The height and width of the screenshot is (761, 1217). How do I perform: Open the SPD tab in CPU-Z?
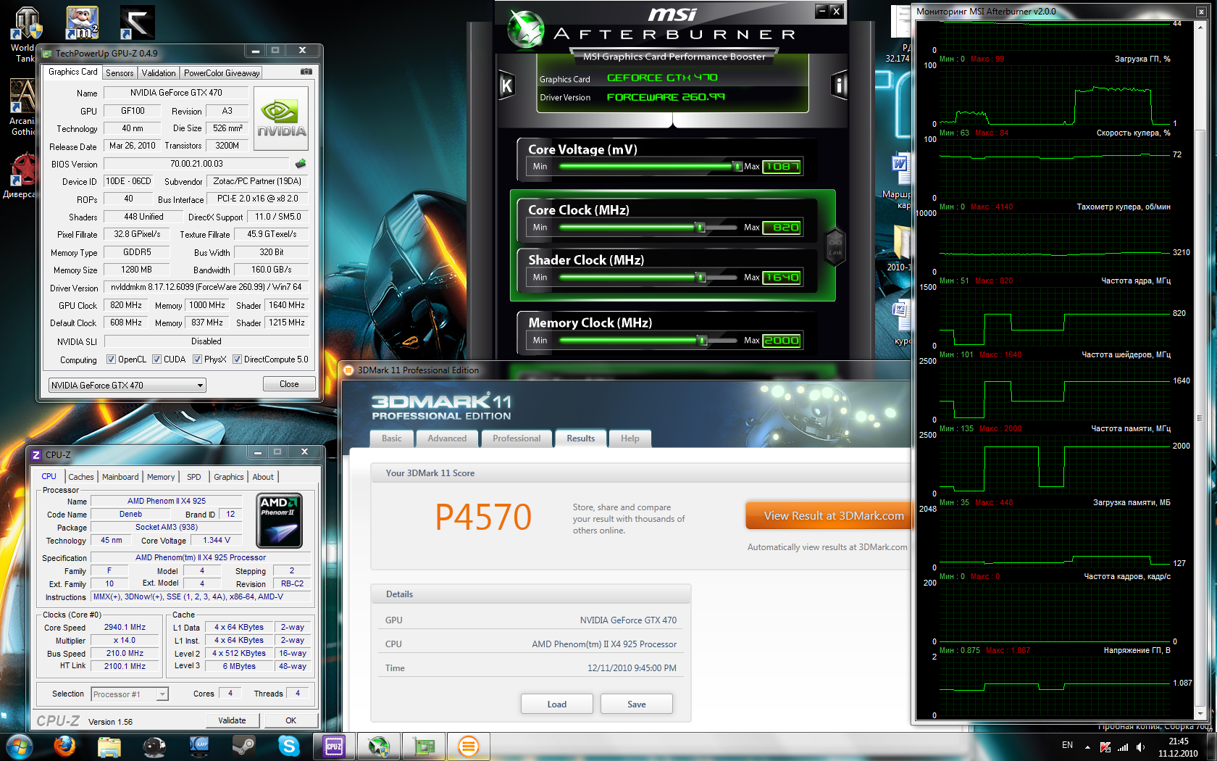coord(194,477)
